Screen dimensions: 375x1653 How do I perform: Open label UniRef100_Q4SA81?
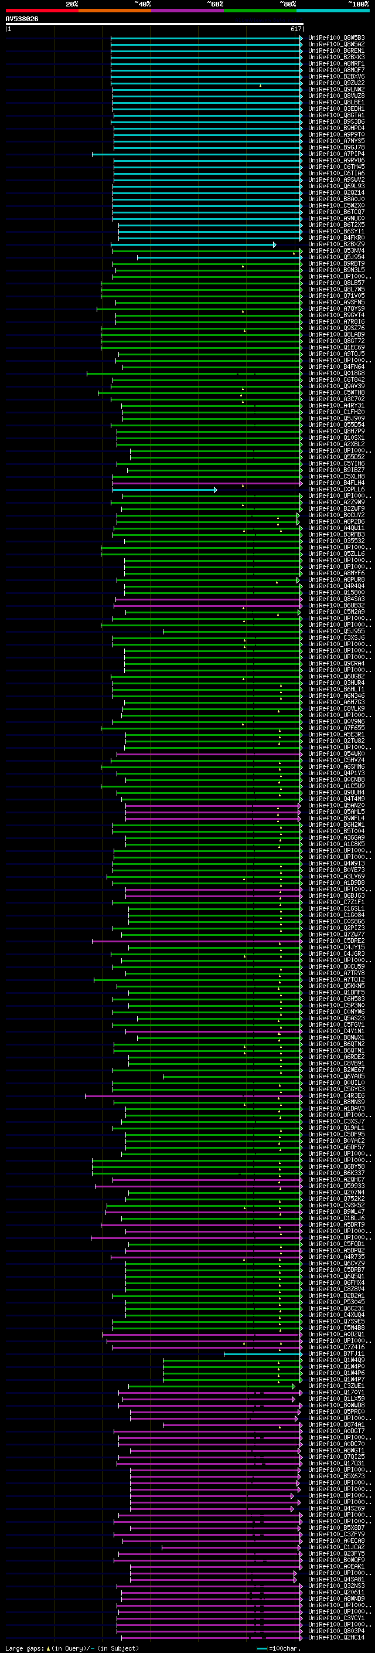[336, 1579]
